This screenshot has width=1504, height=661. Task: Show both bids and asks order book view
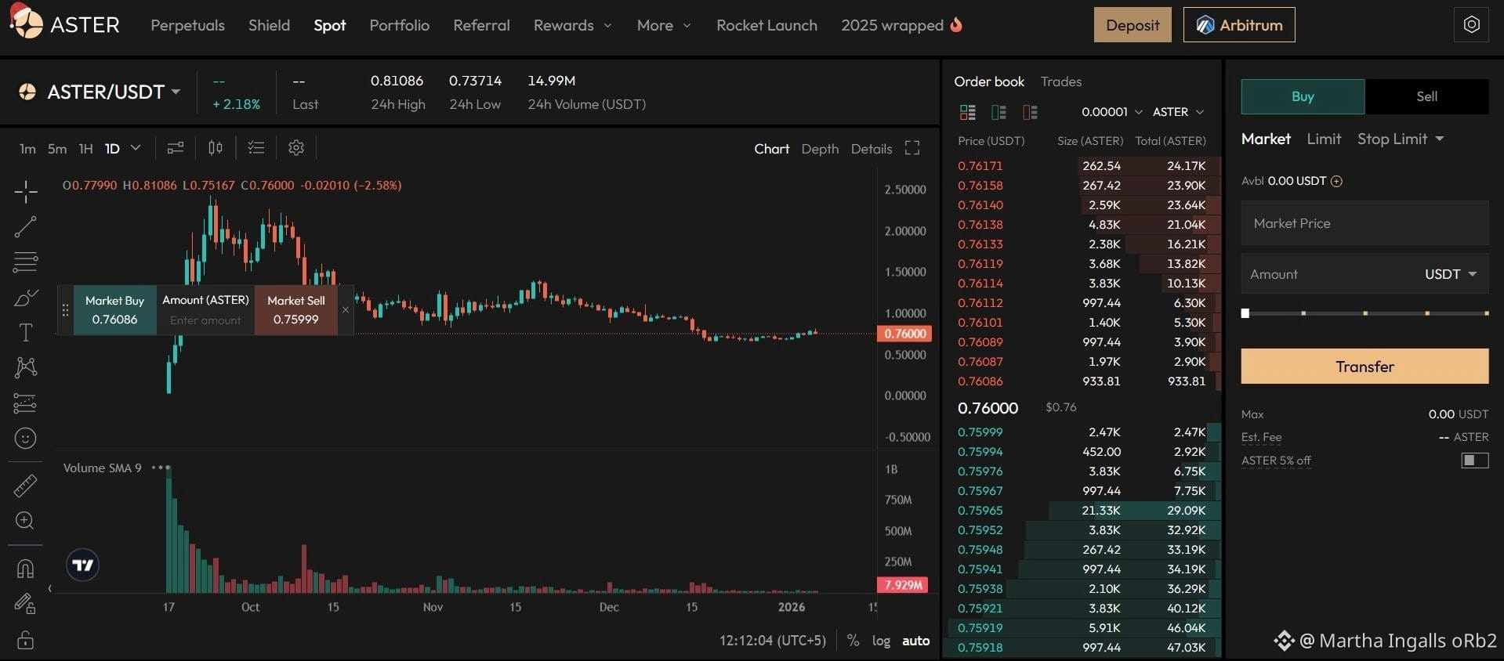(968, 112)
